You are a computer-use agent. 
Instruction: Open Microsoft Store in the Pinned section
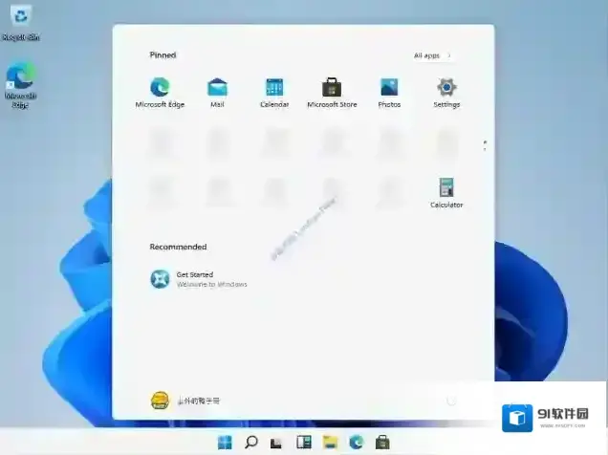[332, 88]
